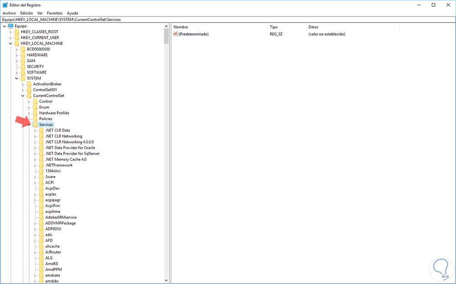Expand ControlSet001 chevron
This screenshot has height=284, width=456.
[x=23, y=90]
